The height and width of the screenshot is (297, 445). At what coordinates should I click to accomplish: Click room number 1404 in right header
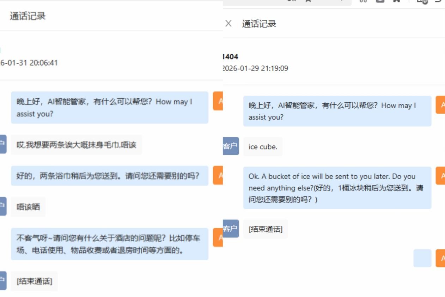(x=231, y=57)
